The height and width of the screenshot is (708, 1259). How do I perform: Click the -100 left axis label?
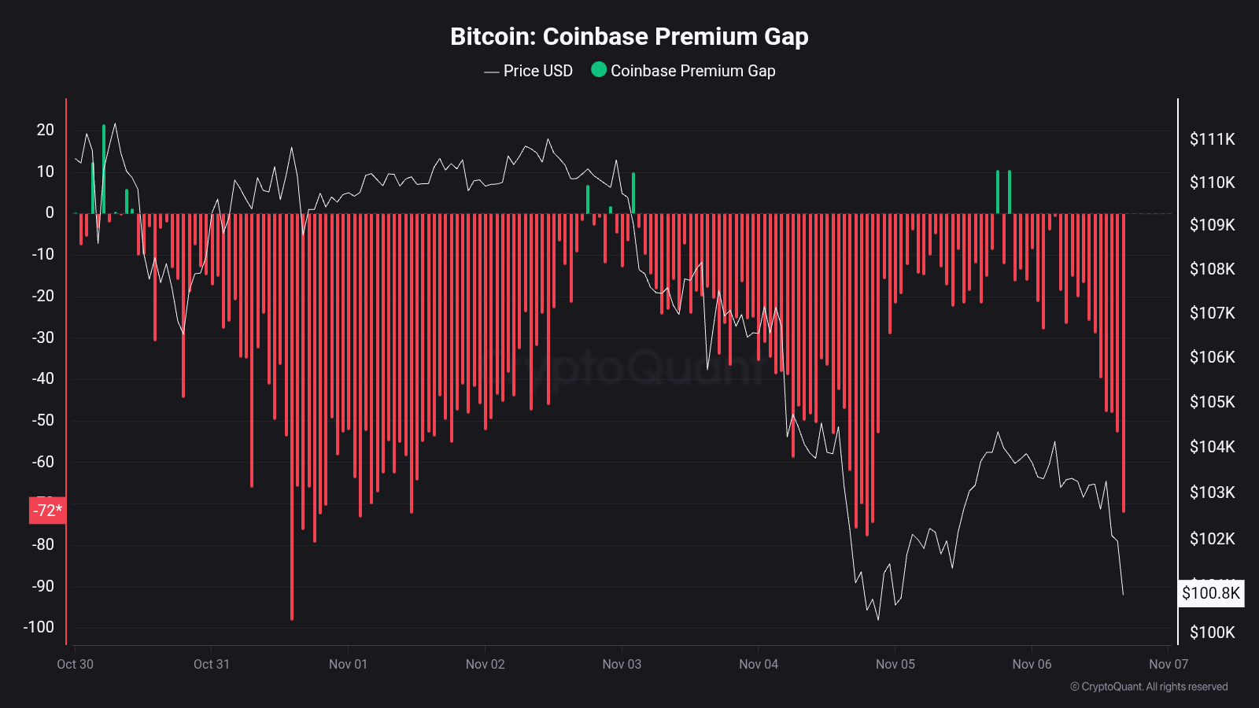[x=39, y=627]
